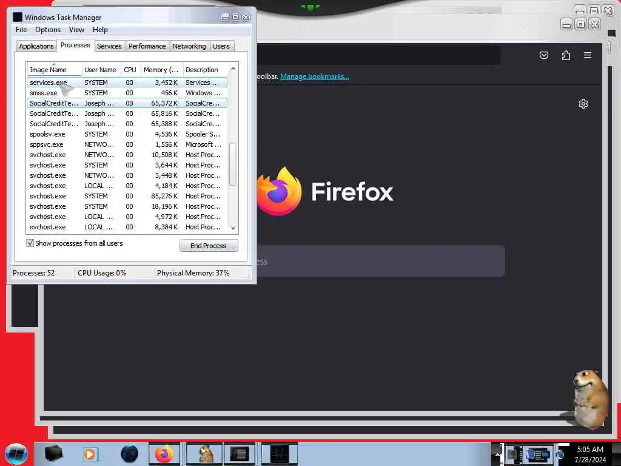This screenshot has height=466, width=621.
Task: Sort by User Name column header
Action: 101,70
